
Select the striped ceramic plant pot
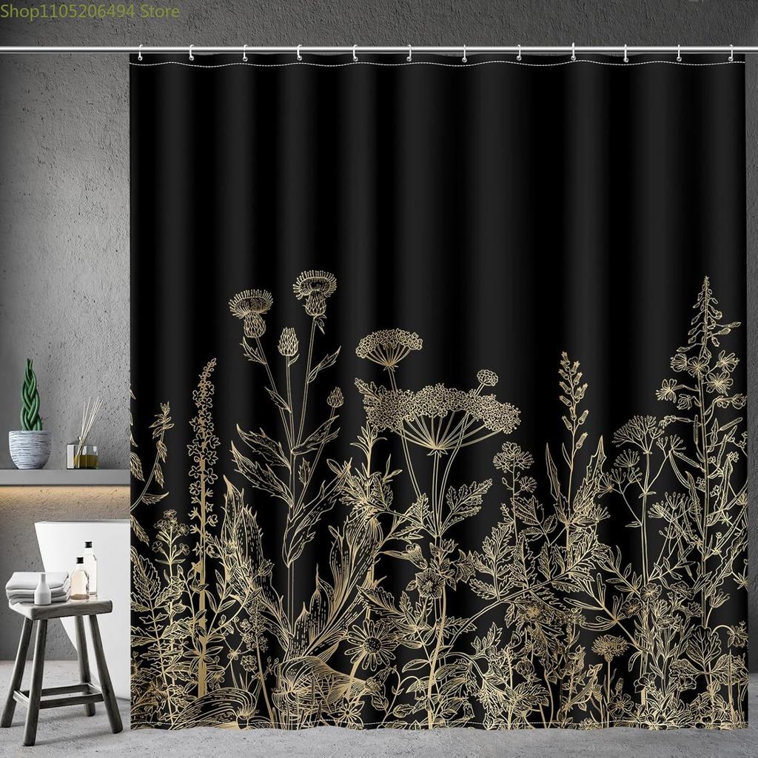coord(30,449)
